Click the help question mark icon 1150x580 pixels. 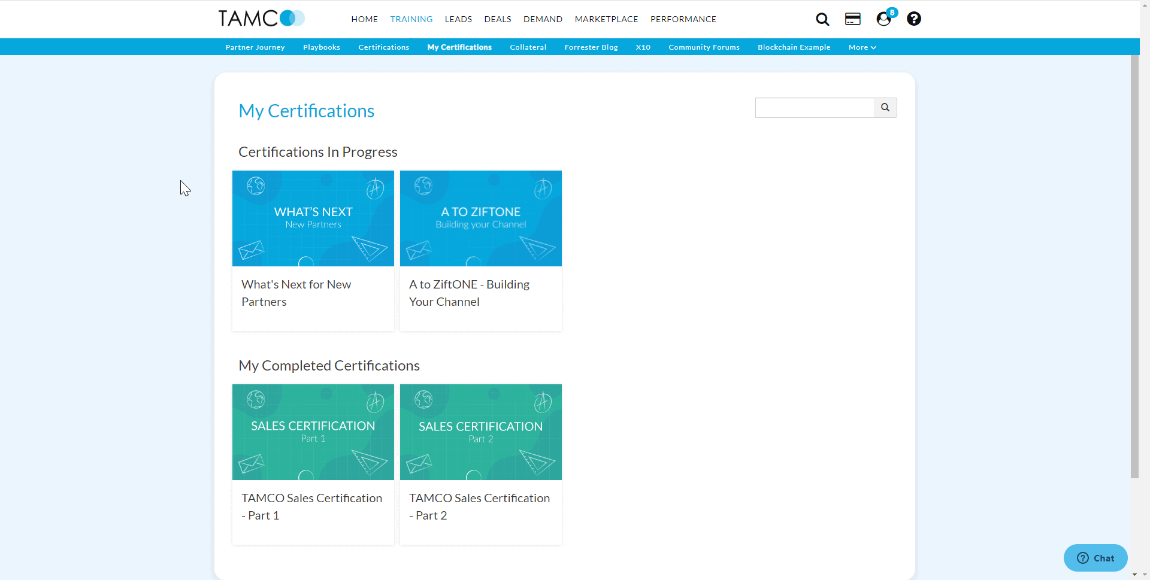[x=913, y=19]
